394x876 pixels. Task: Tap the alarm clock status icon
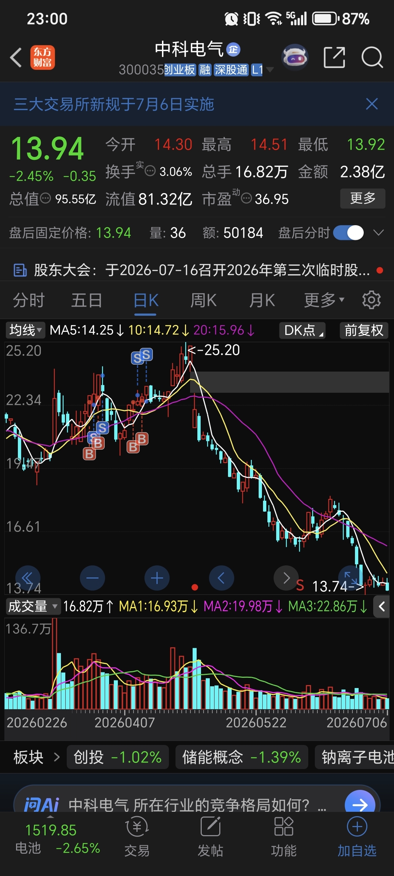[x=231, y=18]
